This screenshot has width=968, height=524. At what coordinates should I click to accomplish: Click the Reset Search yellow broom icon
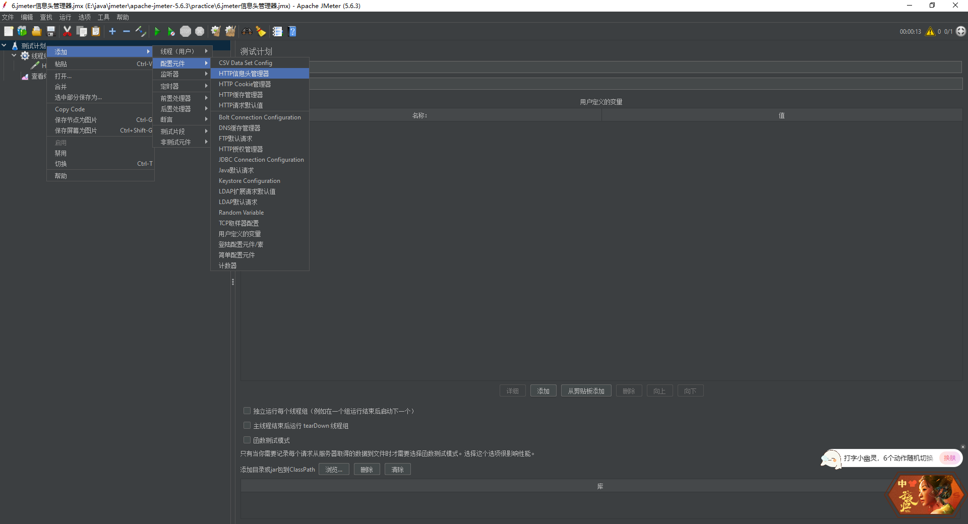261,31
